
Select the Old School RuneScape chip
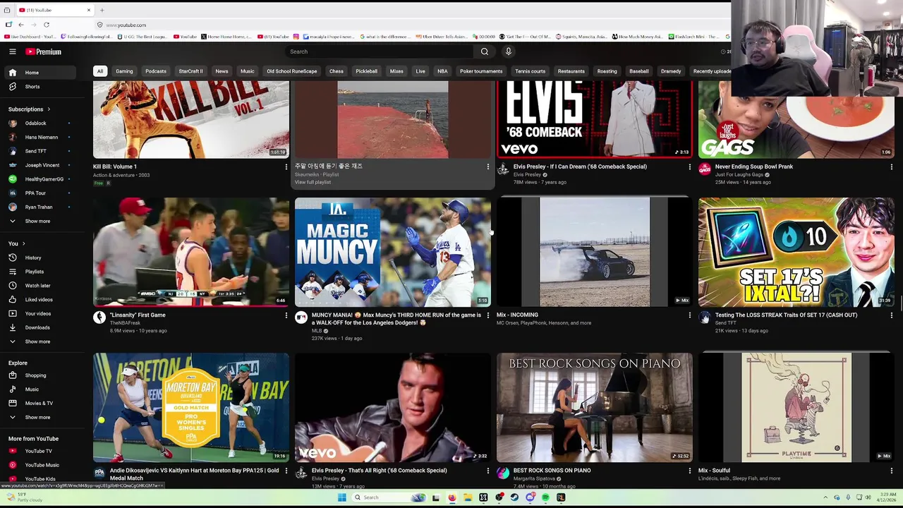tap(291, 71)
